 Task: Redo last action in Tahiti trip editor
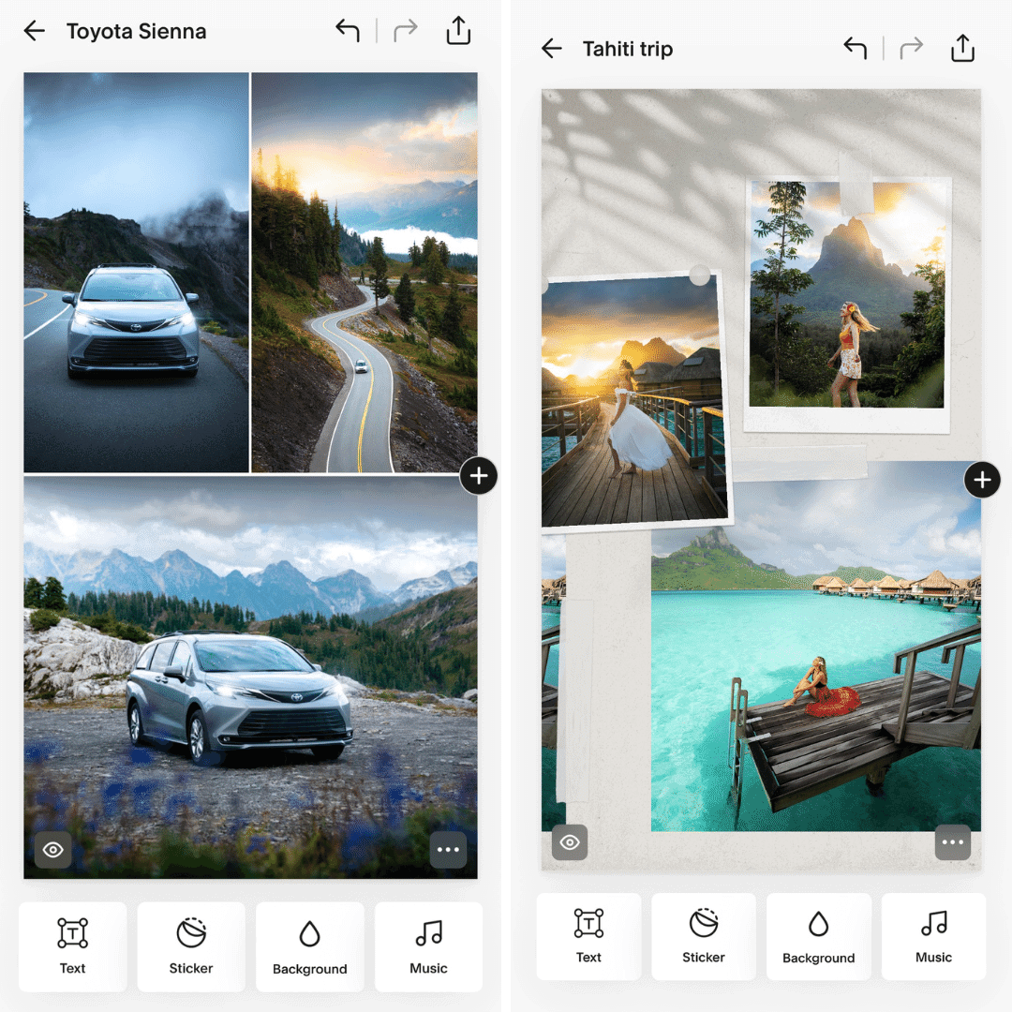(910, 48)
